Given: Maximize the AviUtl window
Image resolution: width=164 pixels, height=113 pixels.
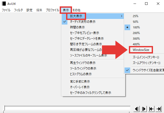Looking at the screenshot, I should pyautogui.click(x=146, y=4).
